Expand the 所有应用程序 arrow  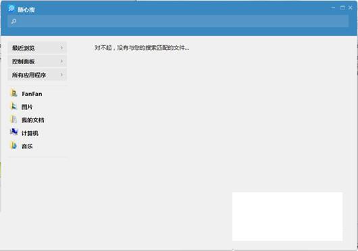click(61, 74)
